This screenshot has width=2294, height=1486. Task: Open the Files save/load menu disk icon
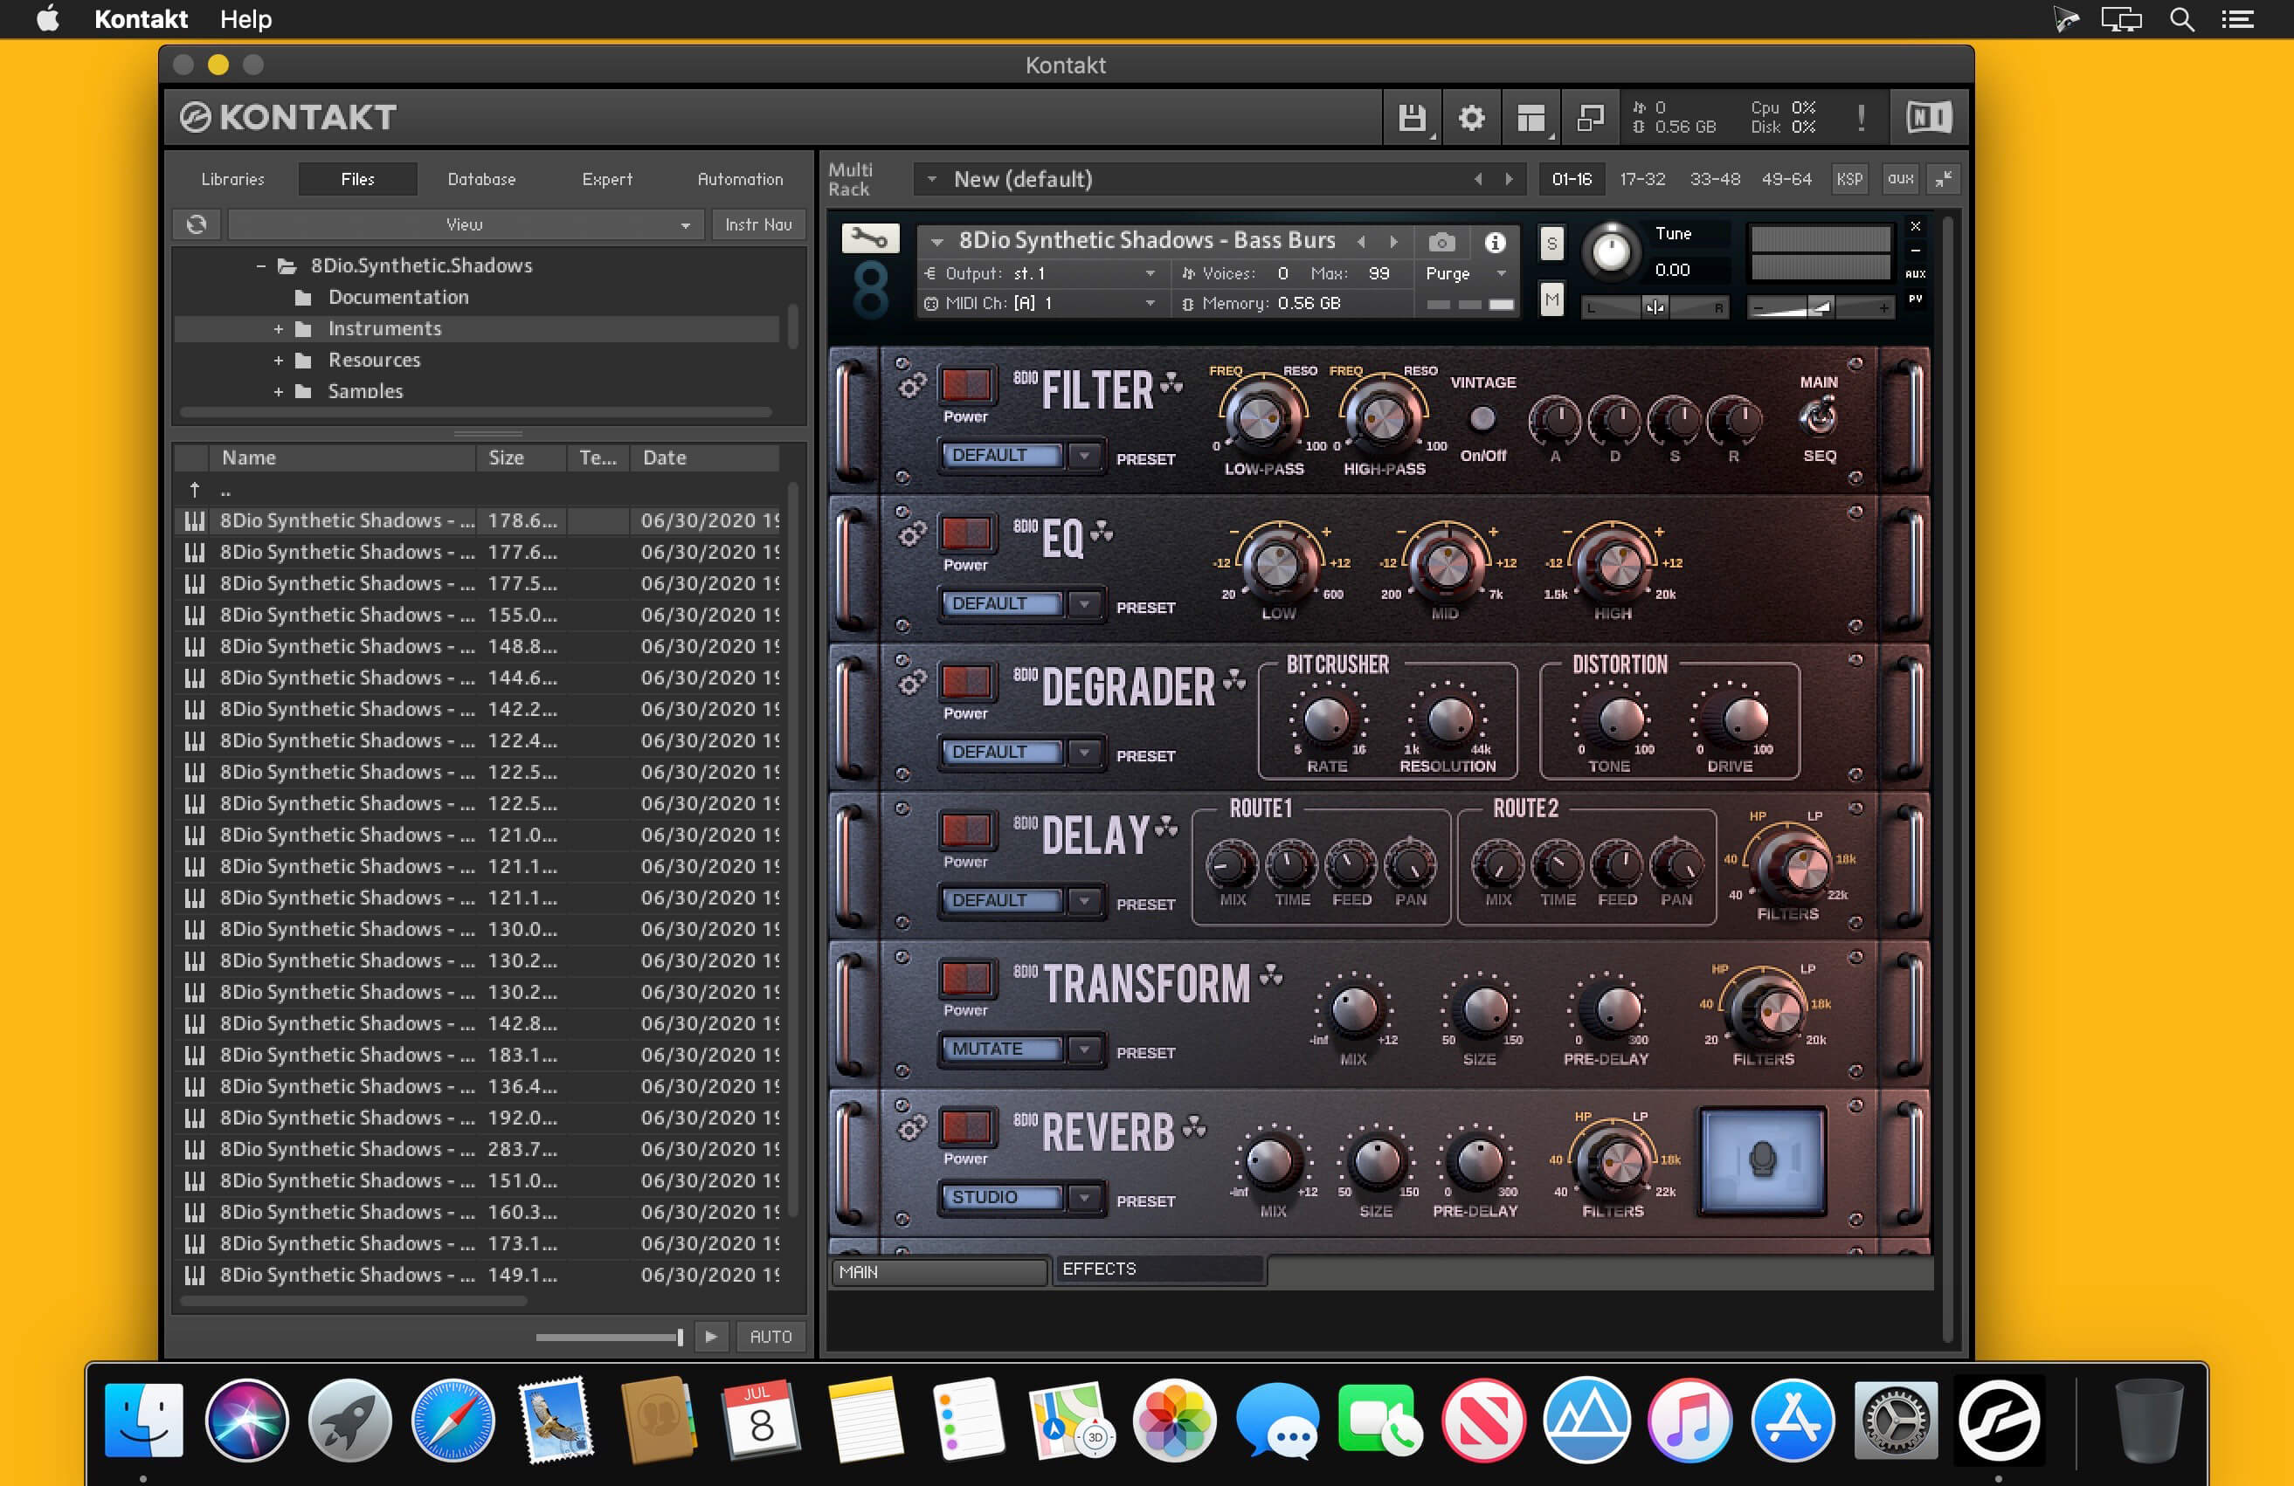click(x=1412, y=118)
